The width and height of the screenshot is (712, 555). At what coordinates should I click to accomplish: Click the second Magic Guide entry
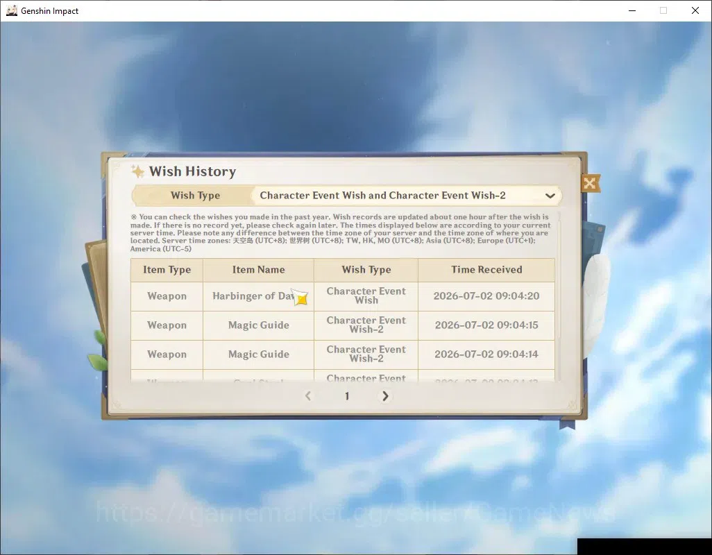[x=258, y=355]
